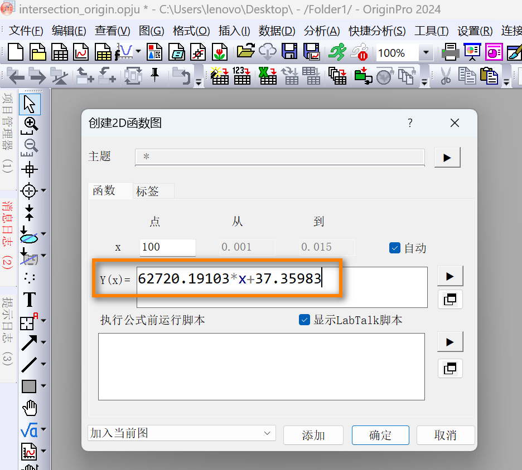Click the Open file folder icon
Image resolution: width=522 pixels, height=470 pixels.
245,53
